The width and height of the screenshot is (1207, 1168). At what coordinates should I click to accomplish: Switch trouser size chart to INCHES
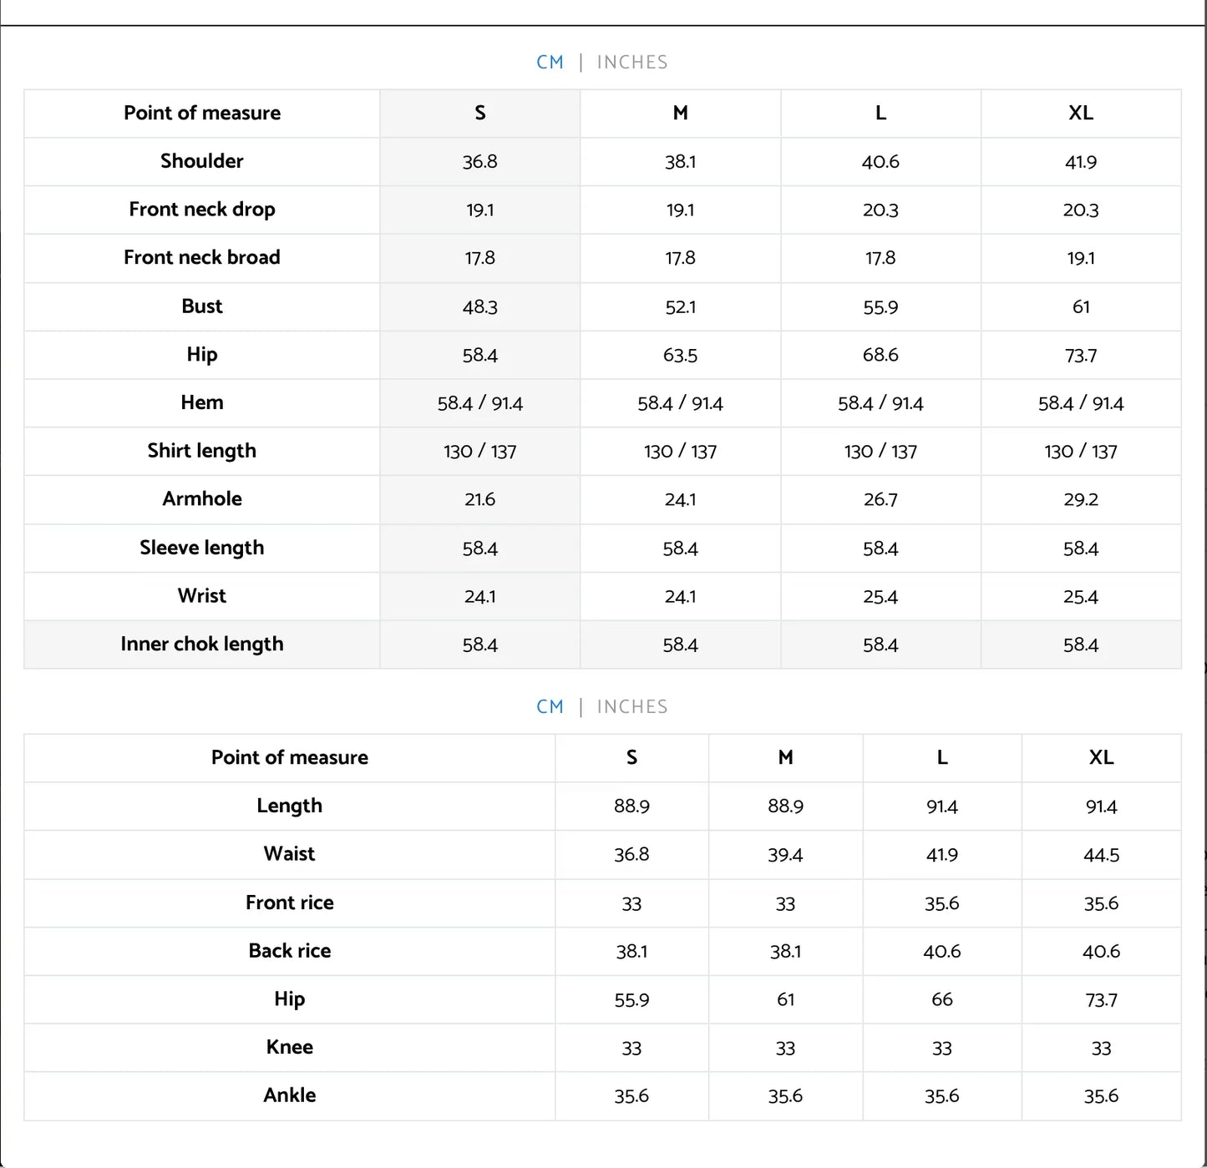click(631, 707)
